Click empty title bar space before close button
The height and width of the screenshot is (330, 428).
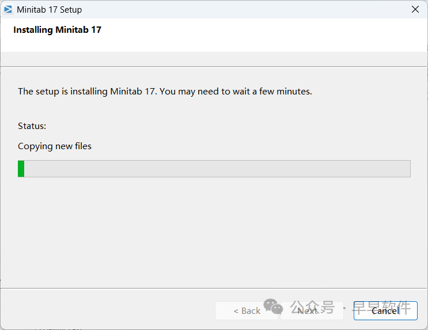click(x=259, y=9)
